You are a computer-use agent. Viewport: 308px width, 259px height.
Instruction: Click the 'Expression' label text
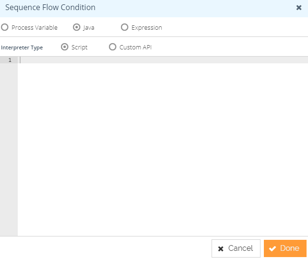click(147, 28)
